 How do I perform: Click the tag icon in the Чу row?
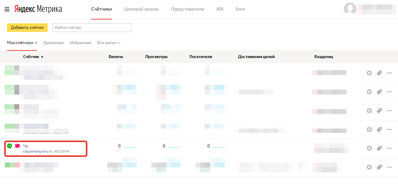379,149
